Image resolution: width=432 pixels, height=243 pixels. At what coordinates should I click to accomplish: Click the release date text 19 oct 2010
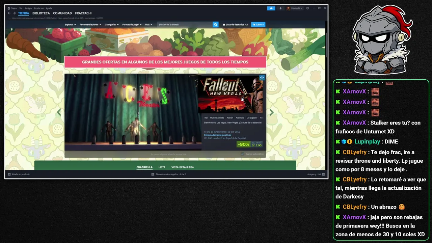coord(222,132)
